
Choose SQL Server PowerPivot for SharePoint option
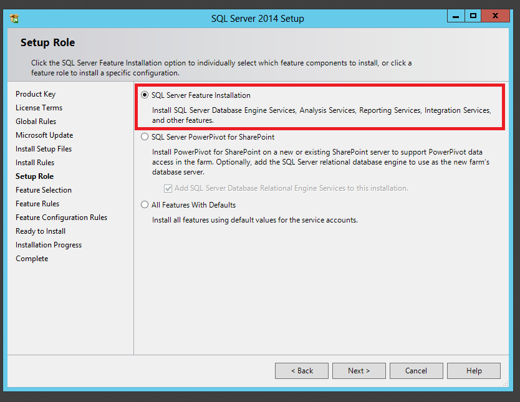coord(145,136)
